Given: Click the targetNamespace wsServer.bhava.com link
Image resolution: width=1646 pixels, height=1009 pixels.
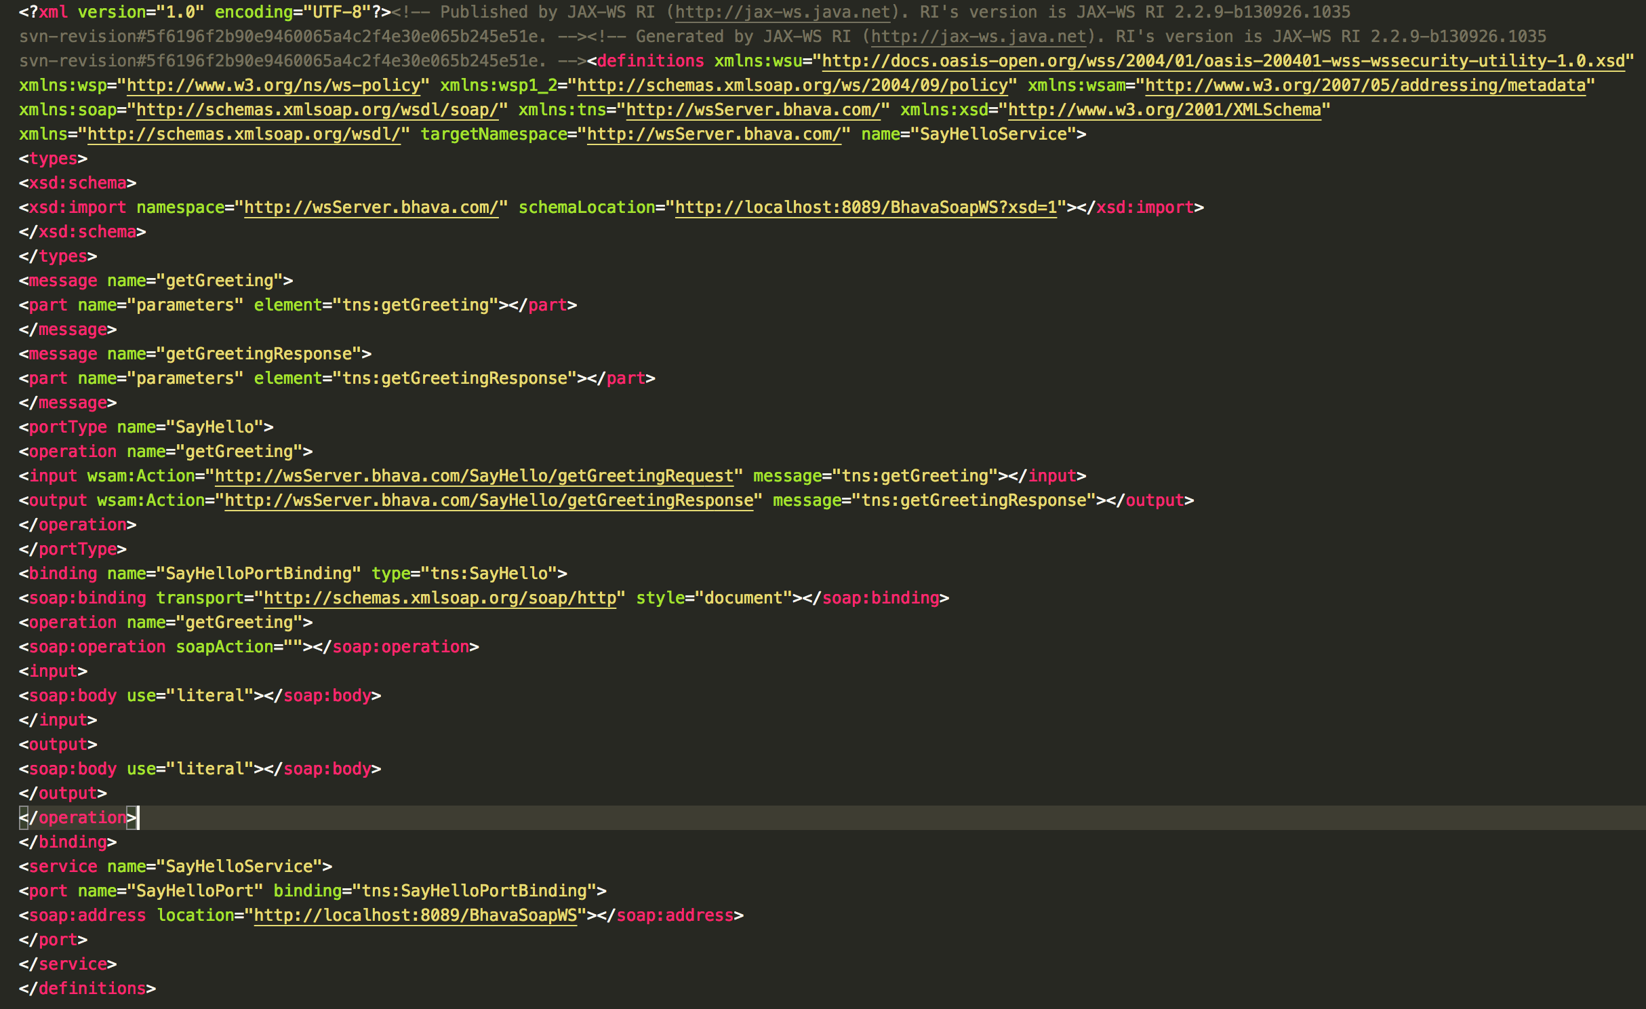Looking at the screenshot, I should 714,134.
